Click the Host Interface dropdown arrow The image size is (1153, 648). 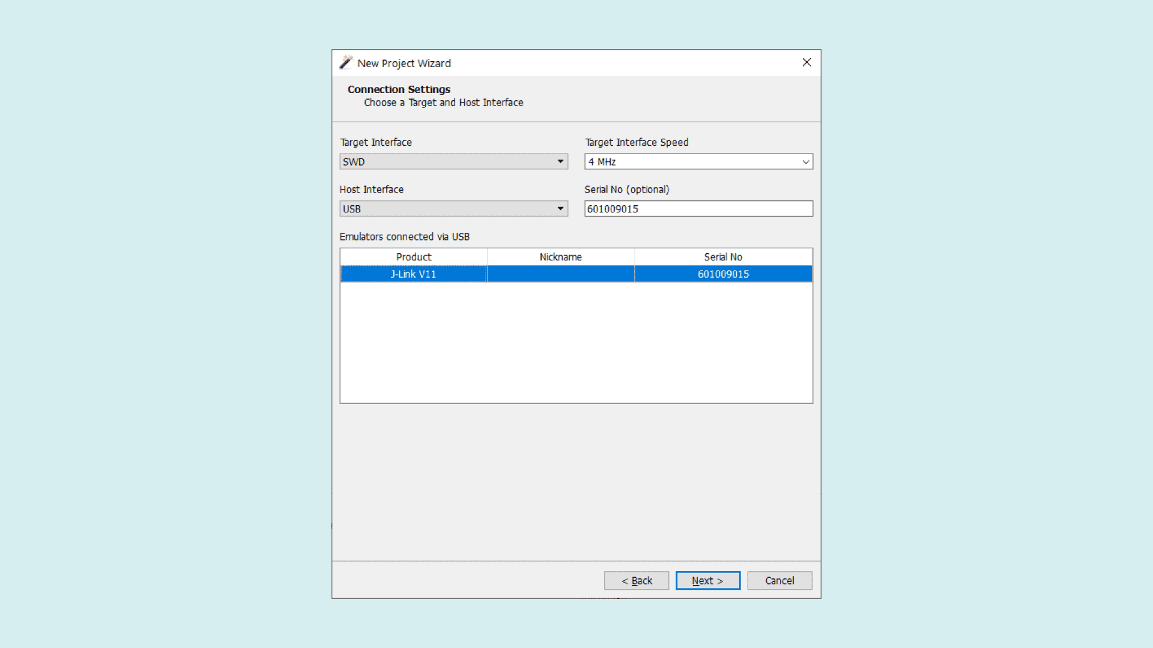pyautogui.click(x=560, y=209)
